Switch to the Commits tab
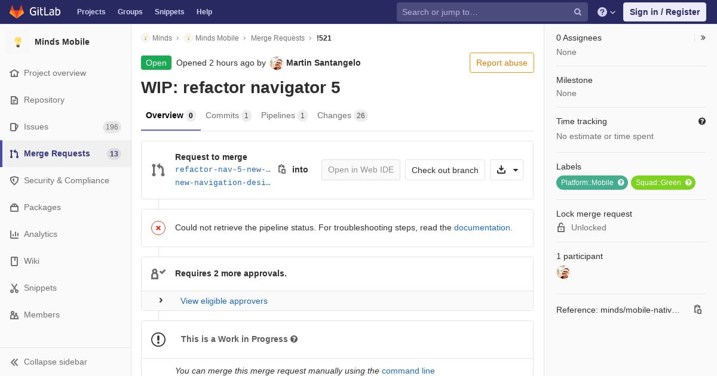Image resolution: width=717 pixels, height=376 pixels. pyautogui.click(x=228, y=115)
